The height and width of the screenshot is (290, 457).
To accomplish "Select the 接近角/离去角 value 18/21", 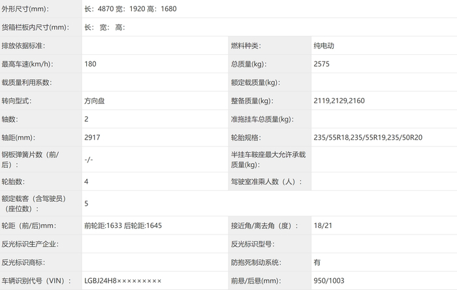I will click(323, 225).
